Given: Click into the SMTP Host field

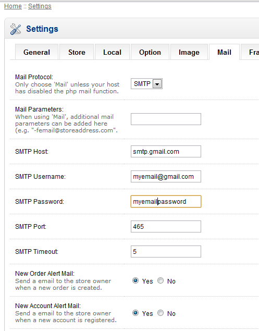Looking at the screenshot, I should point(166,151).
